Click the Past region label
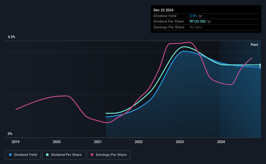Image resolution: width=266 pixels, height=164 pixels. tap(254, 45)
